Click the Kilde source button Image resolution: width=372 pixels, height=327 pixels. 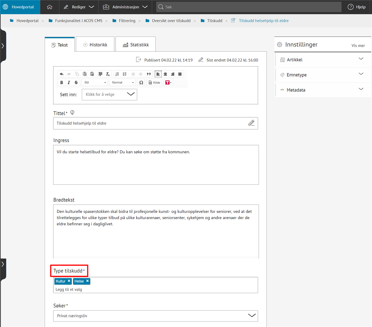[154, 82]
